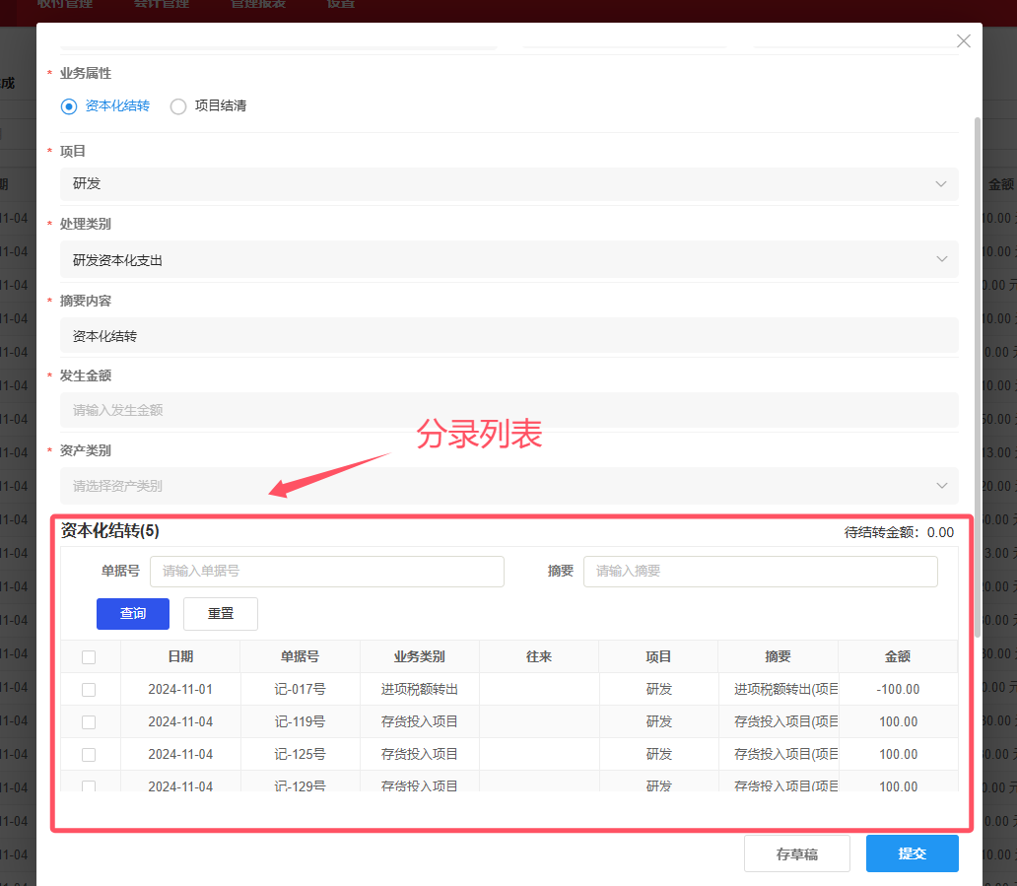Click the 摘要内容 text field
The width and height of the screenshot is (1017, 886).
tap(508, 336)
